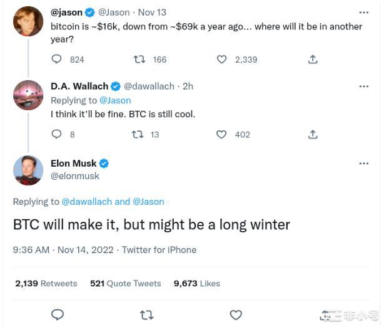The width and height of the screenshot is (384, 327).
Task: Share Jason's tweet via share icon
Action: [313, 60]
